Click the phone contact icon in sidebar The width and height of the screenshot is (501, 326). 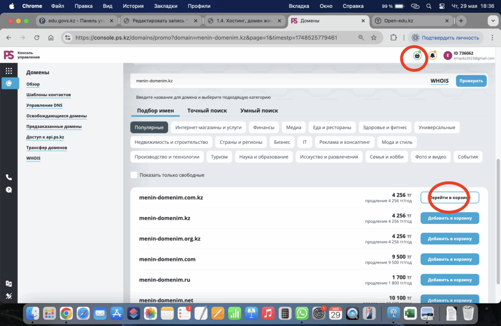(x=9, y=177)
